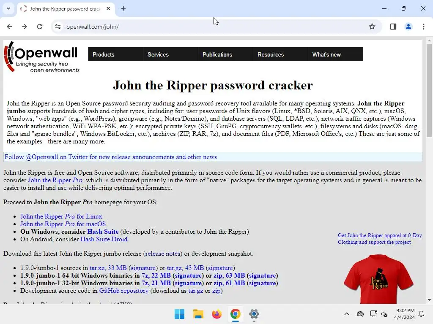Follow the John the Ripper Pro for Linux link
This screenshot has width=433, height=324.
pos(61,216)
